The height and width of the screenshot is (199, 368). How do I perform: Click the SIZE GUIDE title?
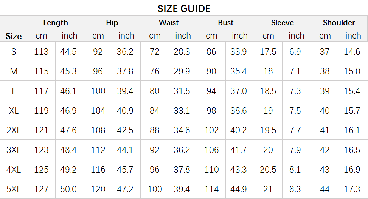(x=184, y=8)
